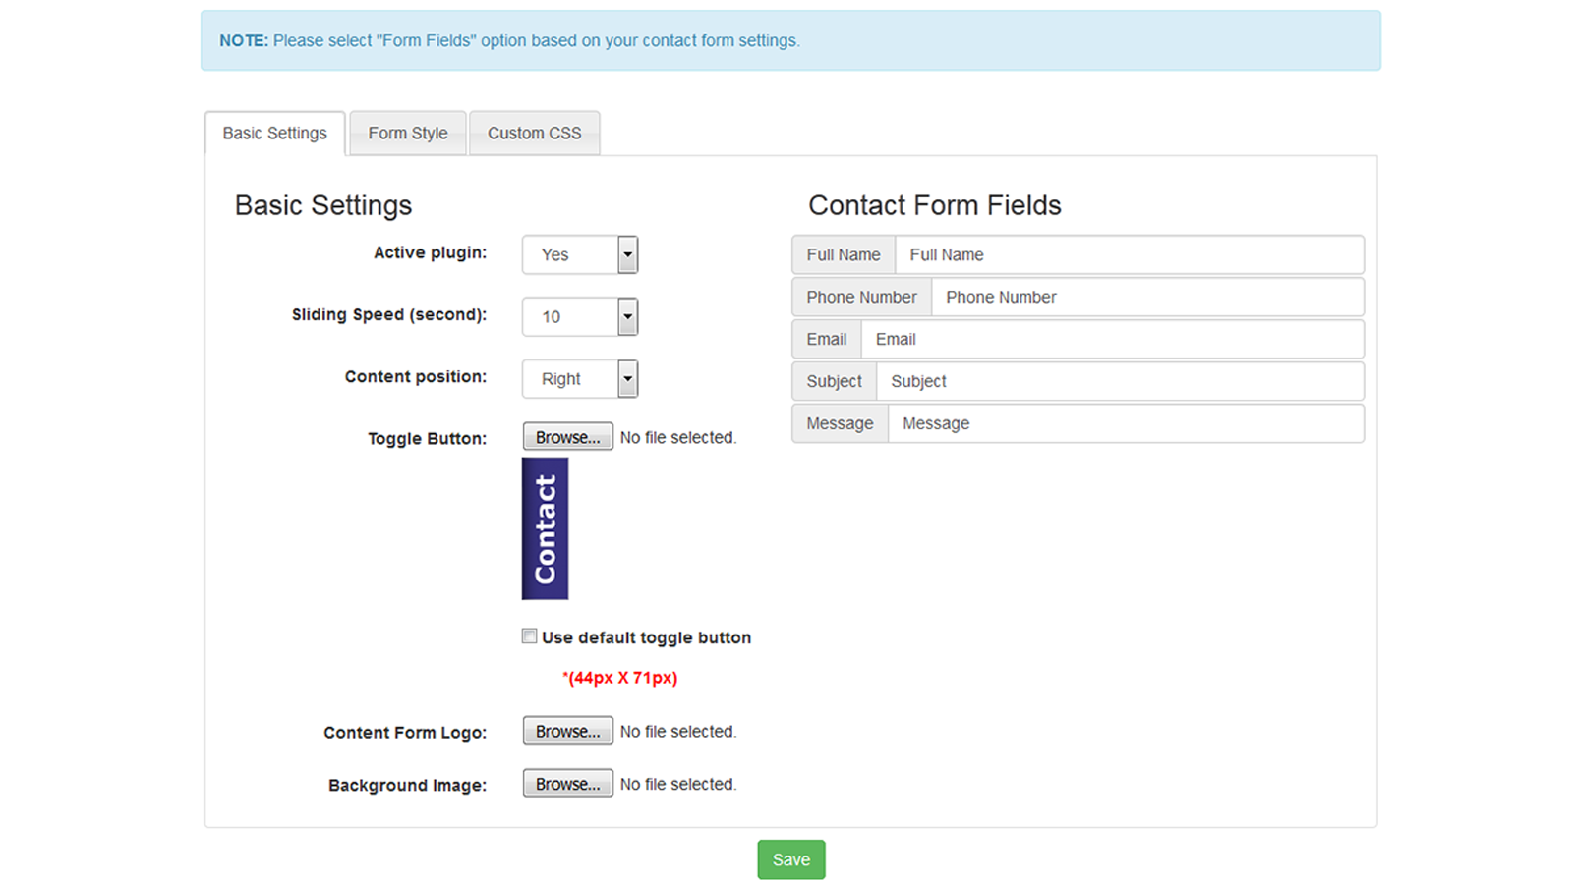This screenshot has height=884, width=1573.
Task: Select the Phone Number field
Action: [1145, 297]
